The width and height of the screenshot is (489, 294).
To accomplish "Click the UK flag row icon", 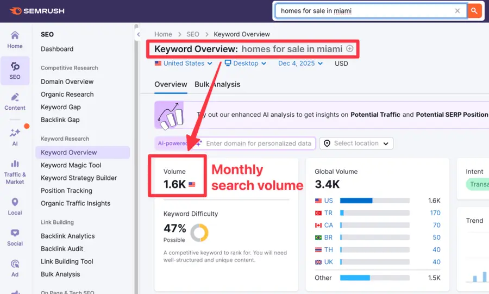I will [318, 262].
